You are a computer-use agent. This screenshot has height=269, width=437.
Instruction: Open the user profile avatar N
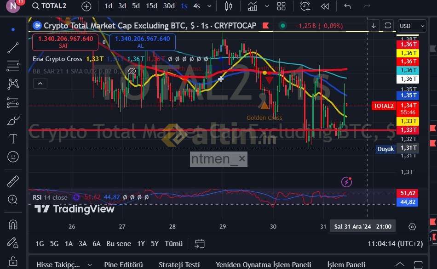click(x=13, y=6)
